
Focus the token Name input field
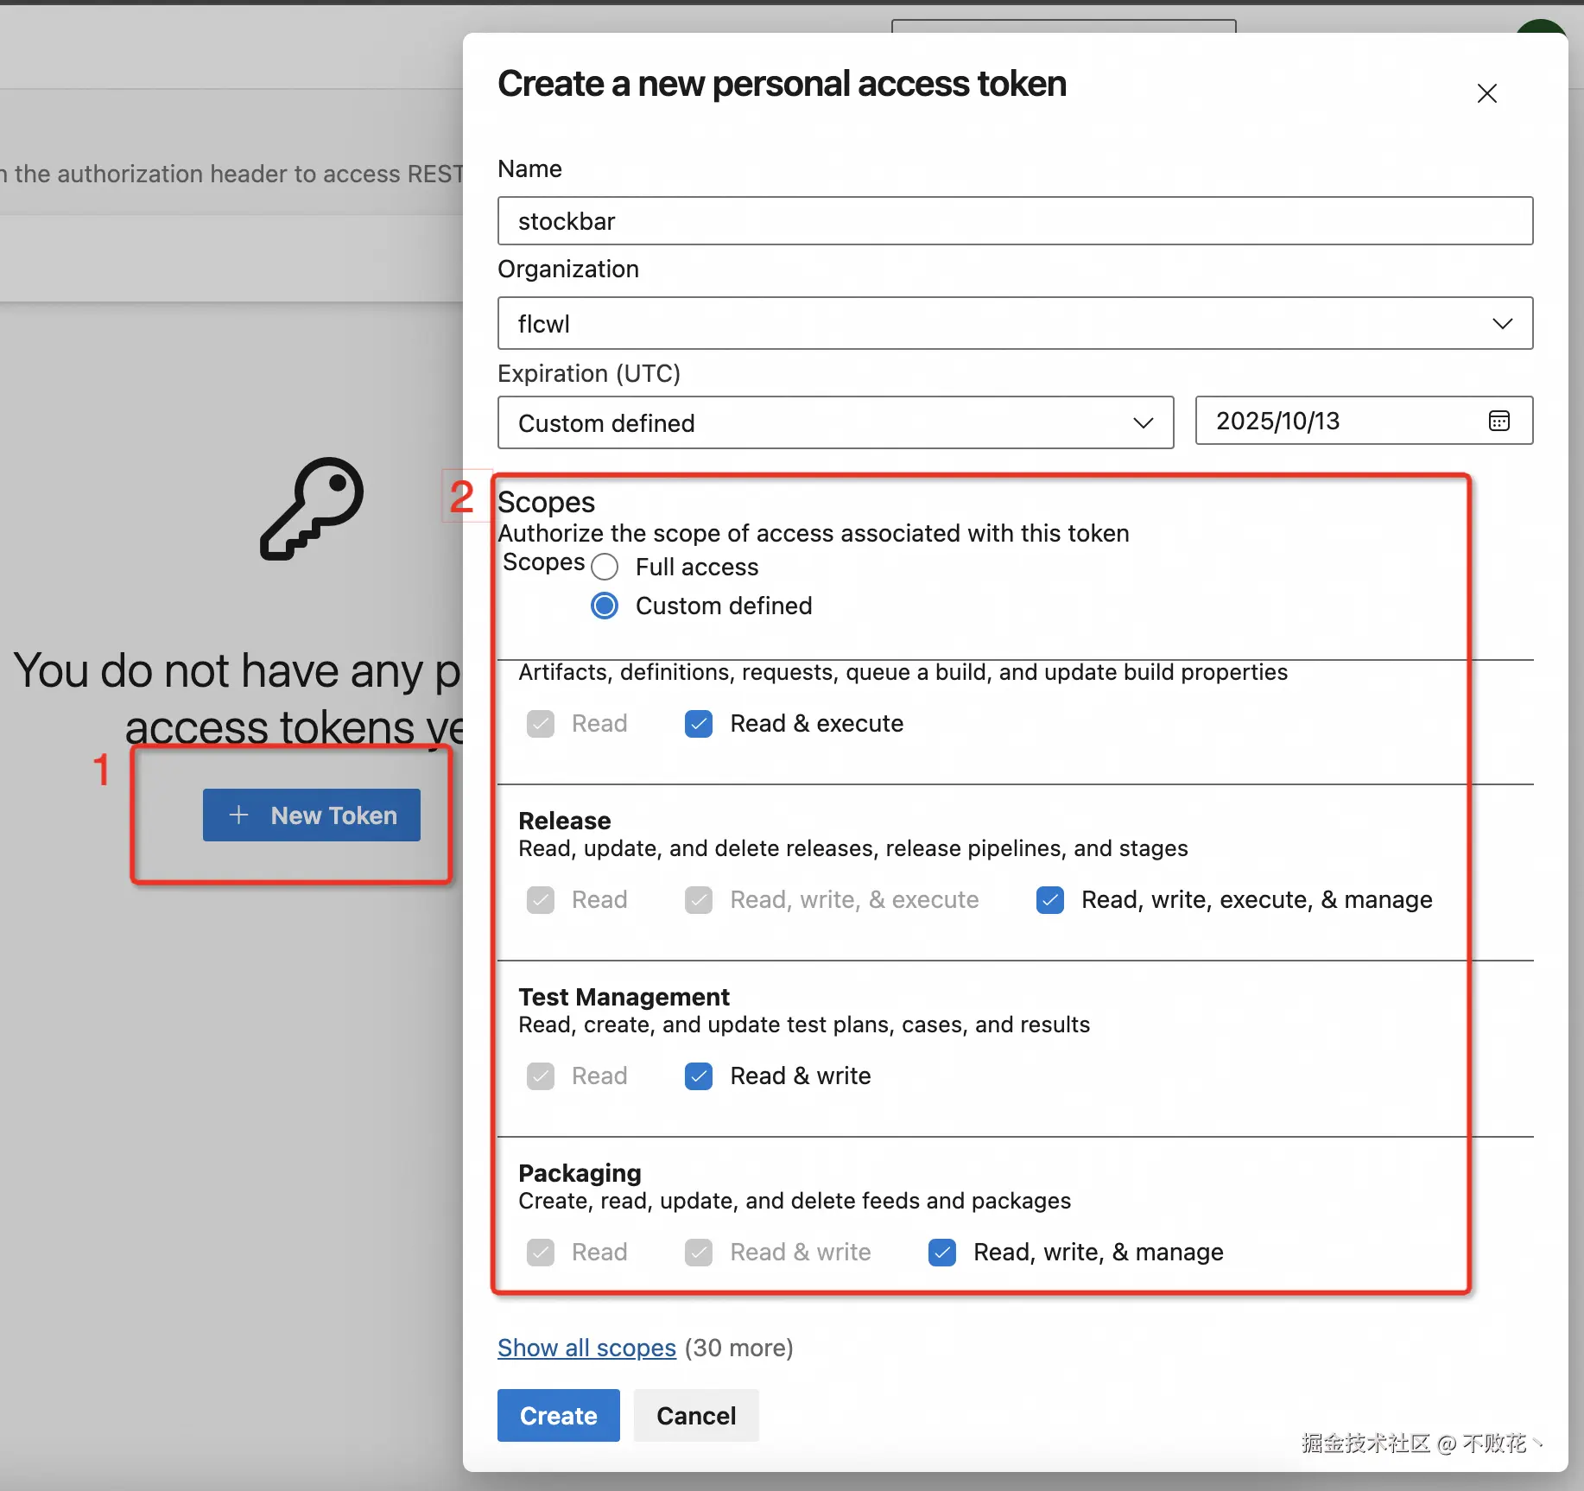tap(1015, 221)
